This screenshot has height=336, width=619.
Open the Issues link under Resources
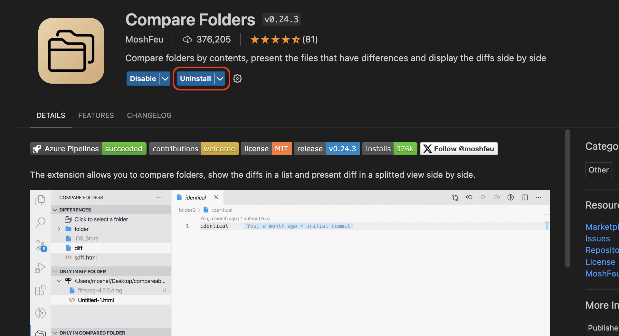pos(597,238)
